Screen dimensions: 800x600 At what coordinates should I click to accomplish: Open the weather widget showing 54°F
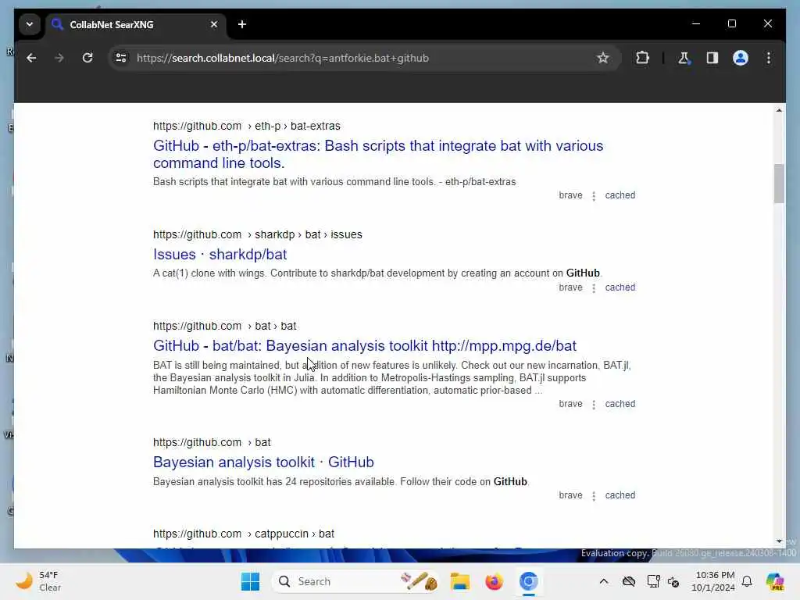[39, 581]
